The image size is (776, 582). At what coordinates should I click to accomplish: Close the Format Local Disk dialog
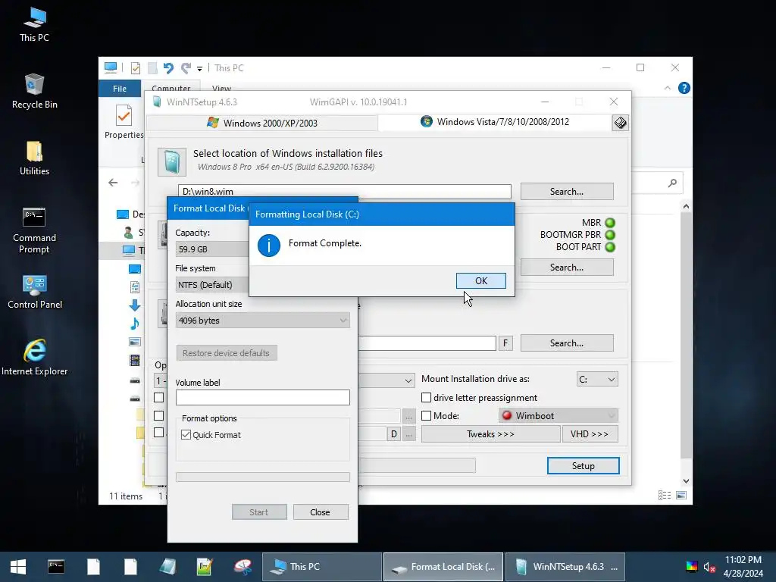[321, 512]
